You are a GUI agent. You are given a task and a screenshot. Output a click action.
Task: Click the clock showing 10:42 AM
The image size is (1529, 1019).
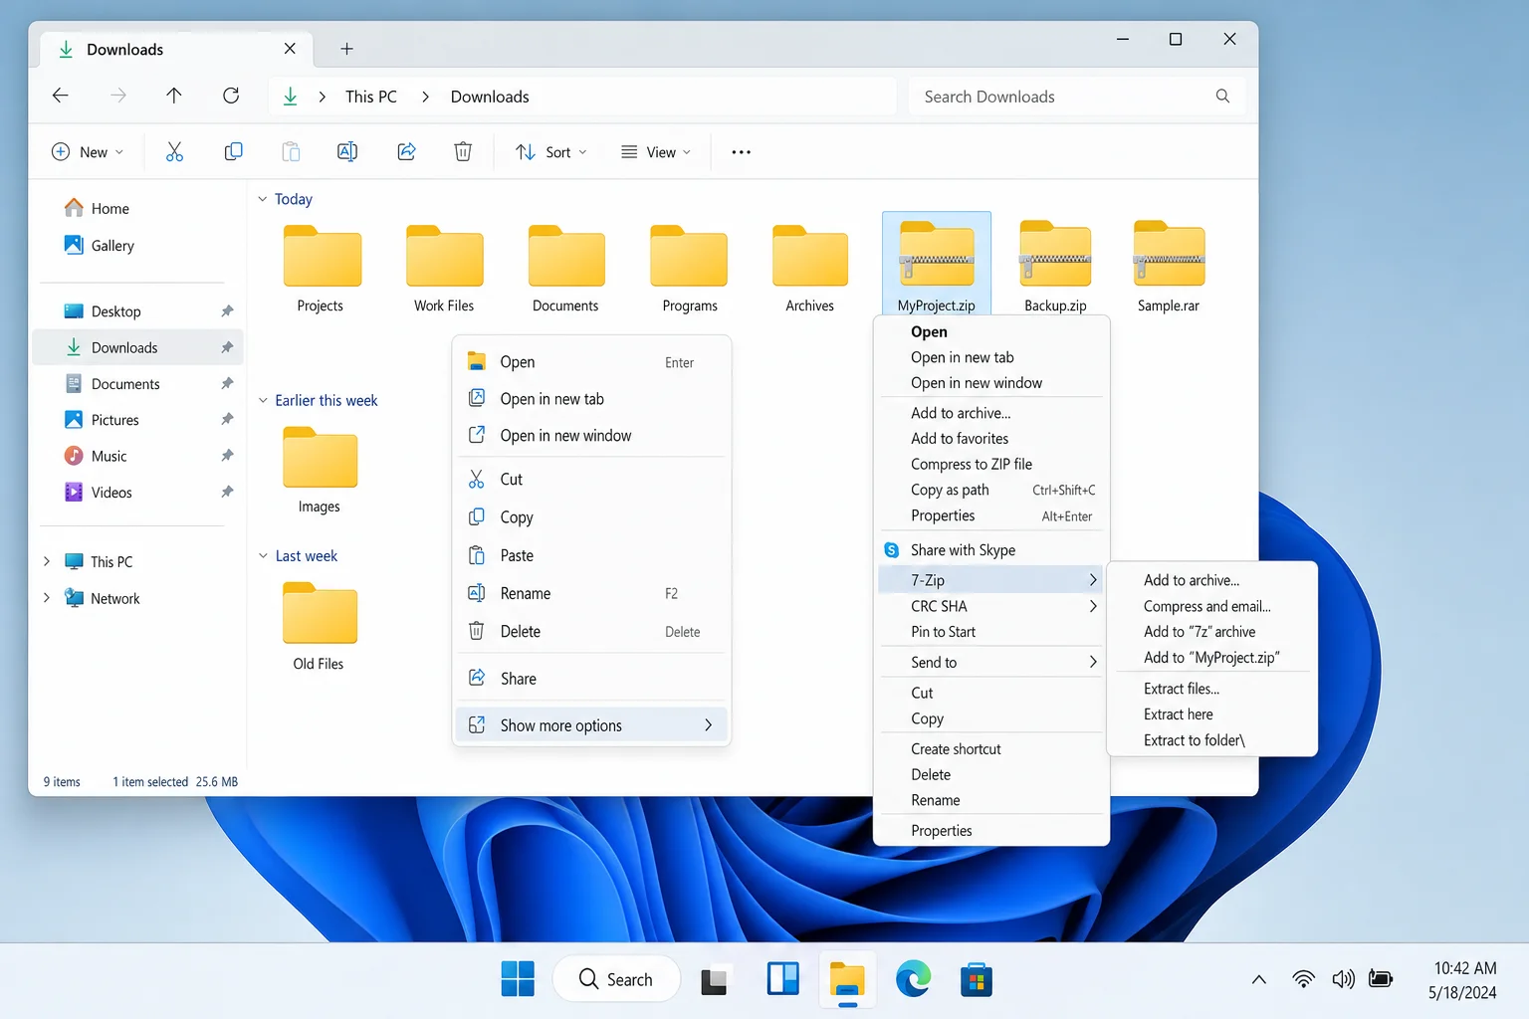1464,968
